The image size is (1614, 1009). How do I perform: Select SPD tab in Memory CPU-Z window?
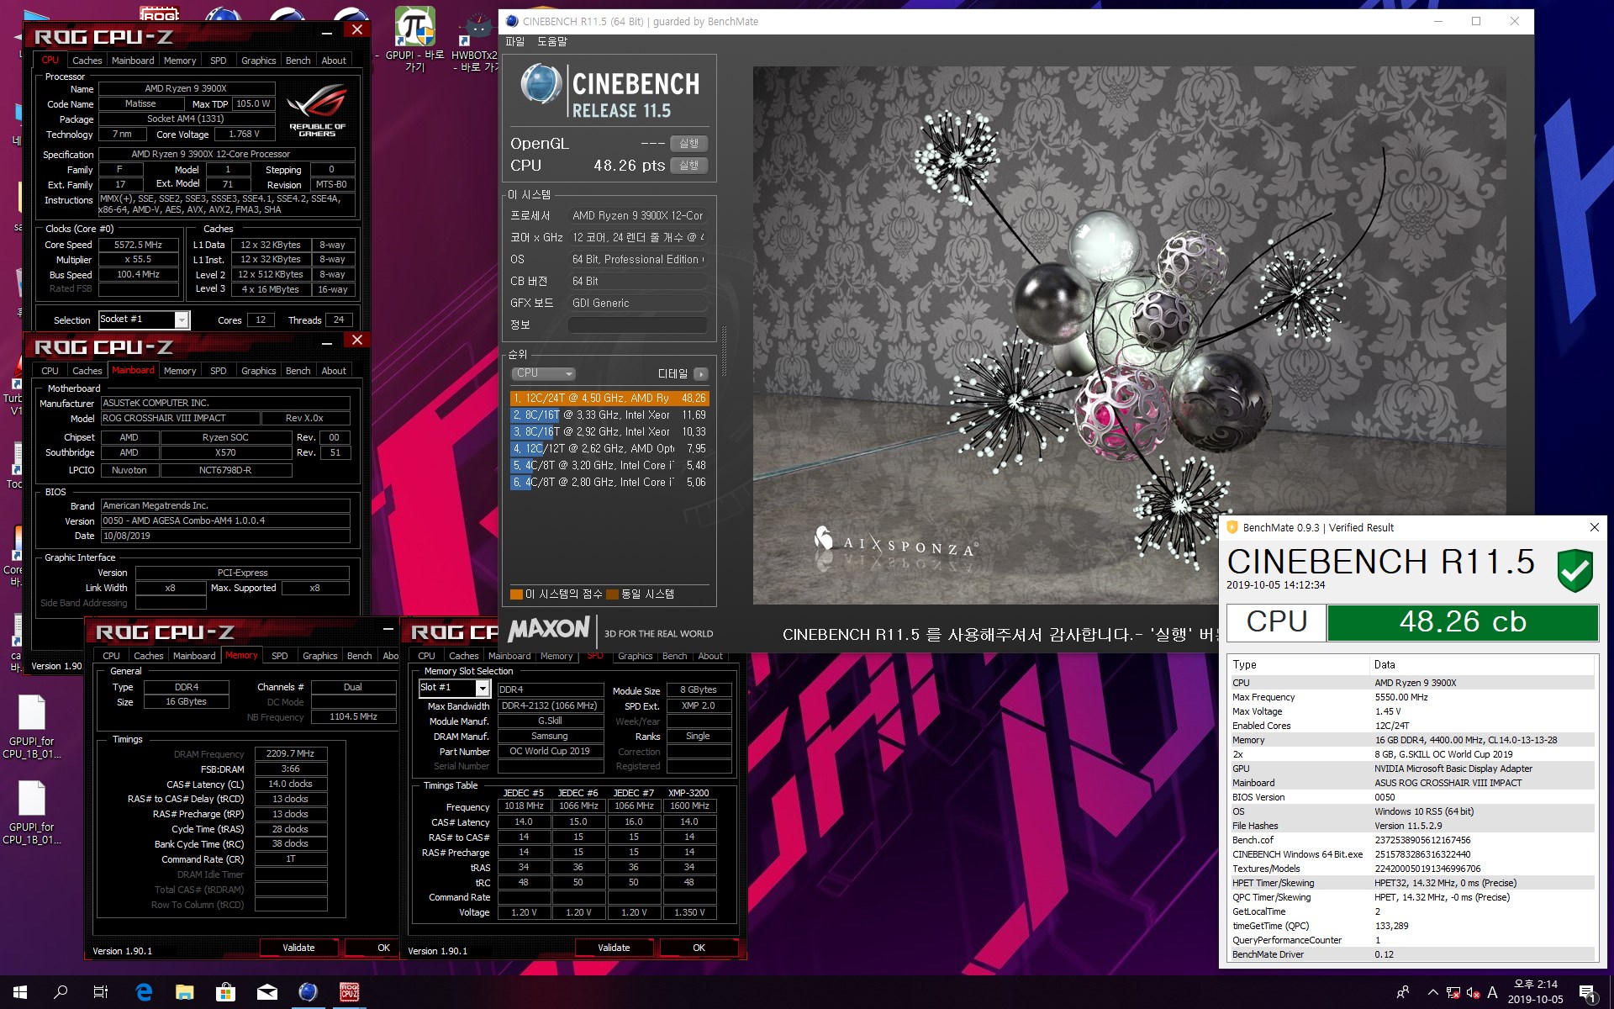pos(280,656)
